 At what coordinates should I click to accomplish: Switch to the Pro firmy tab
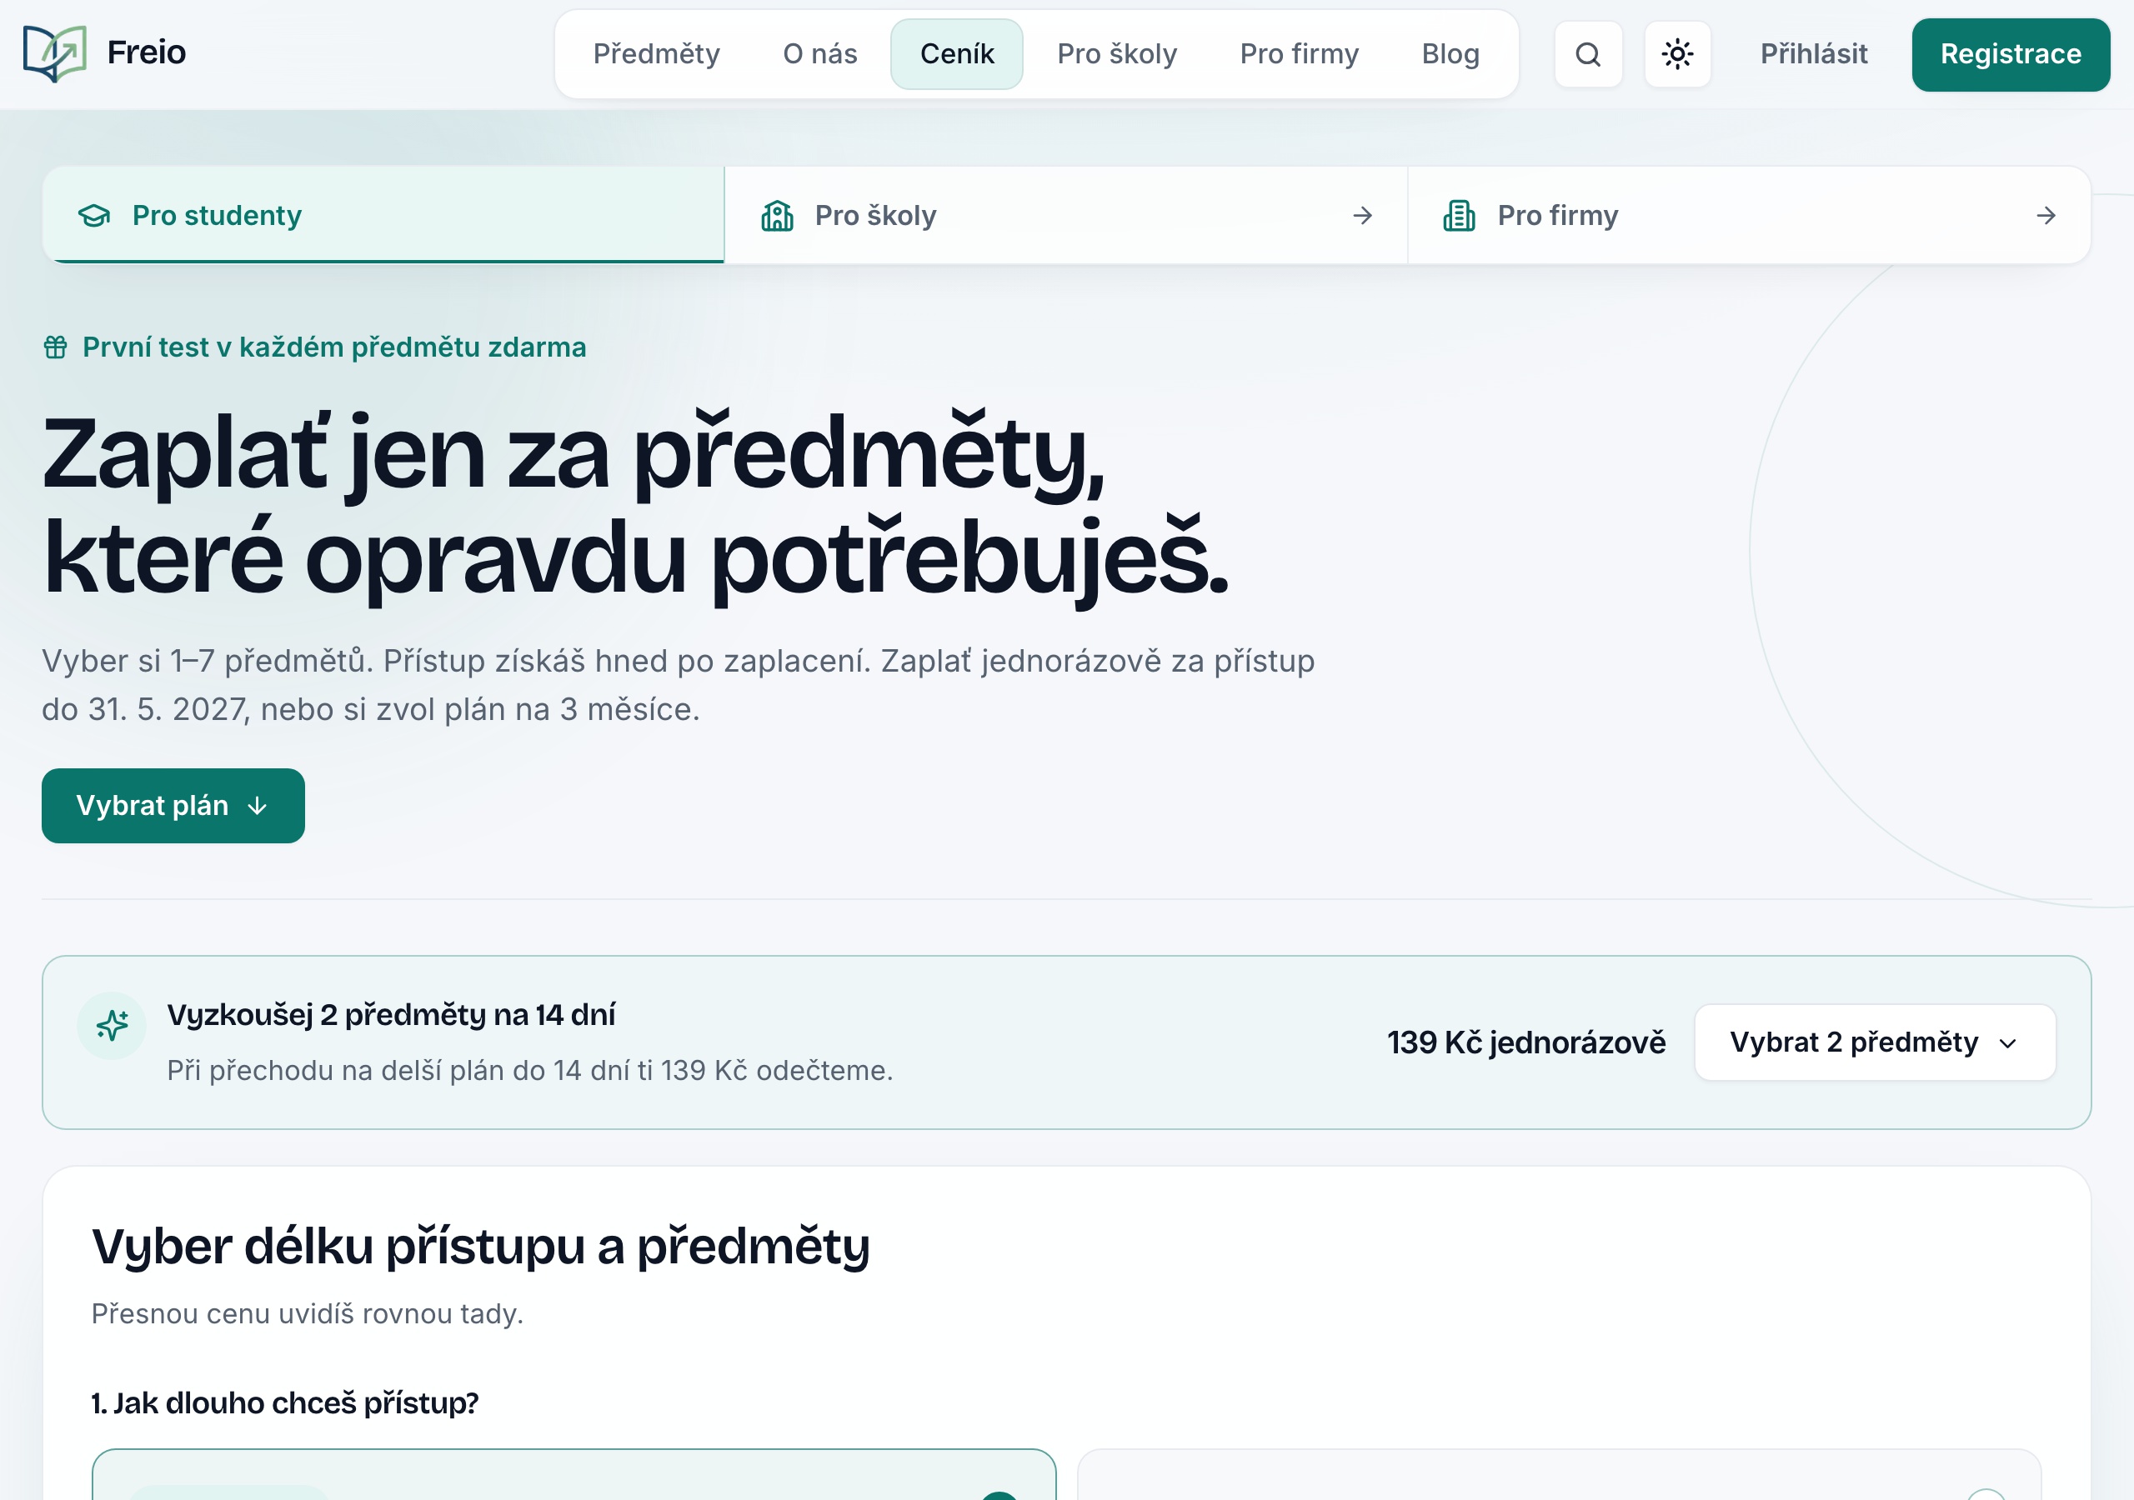click(1749, 216)
